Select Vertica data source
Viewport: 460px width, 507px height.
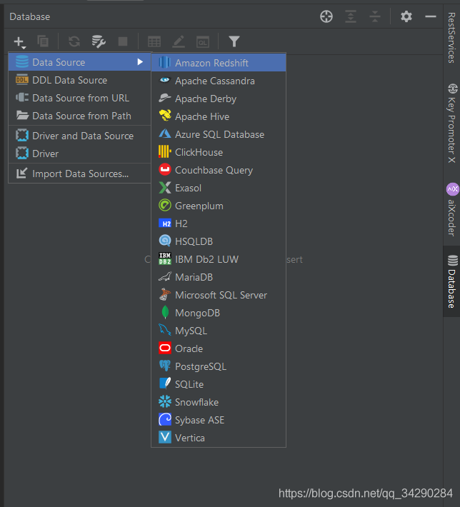click(219, 438)
